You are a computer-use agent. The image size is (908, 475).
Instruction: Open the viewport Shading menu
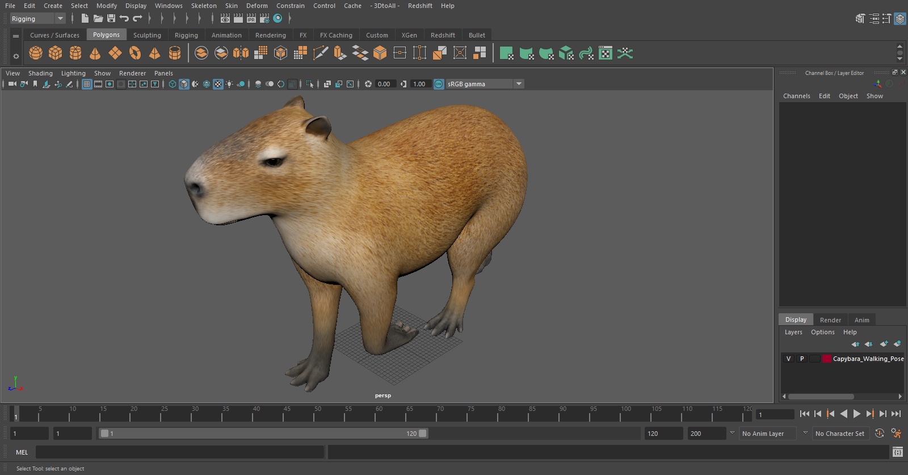point(40,73)
